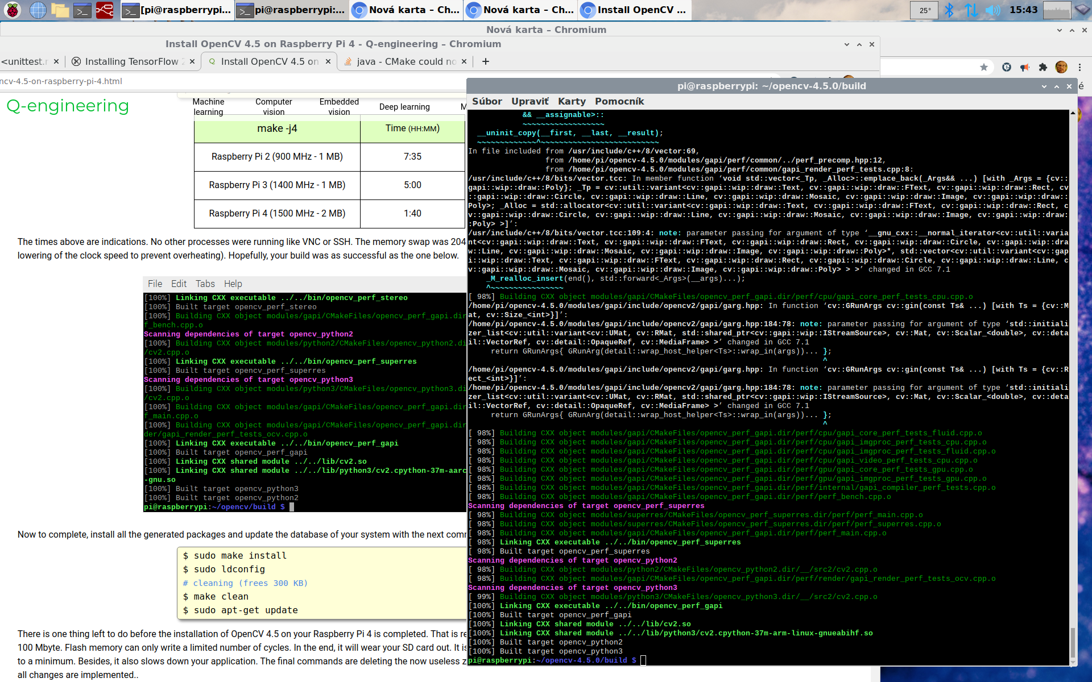1092x682 pixels.
Task: Open the network arrows tray icon
Action: coord(971,10)
